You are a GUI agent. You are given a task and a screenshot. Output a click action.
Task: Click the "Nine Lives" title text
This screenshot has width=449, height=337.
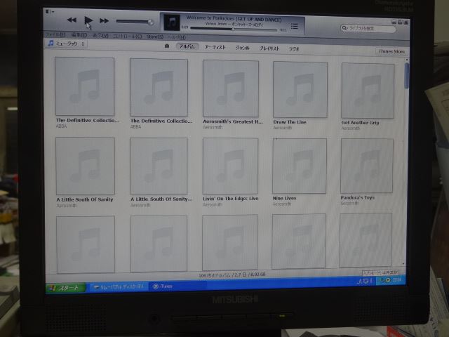coord(284,198)
